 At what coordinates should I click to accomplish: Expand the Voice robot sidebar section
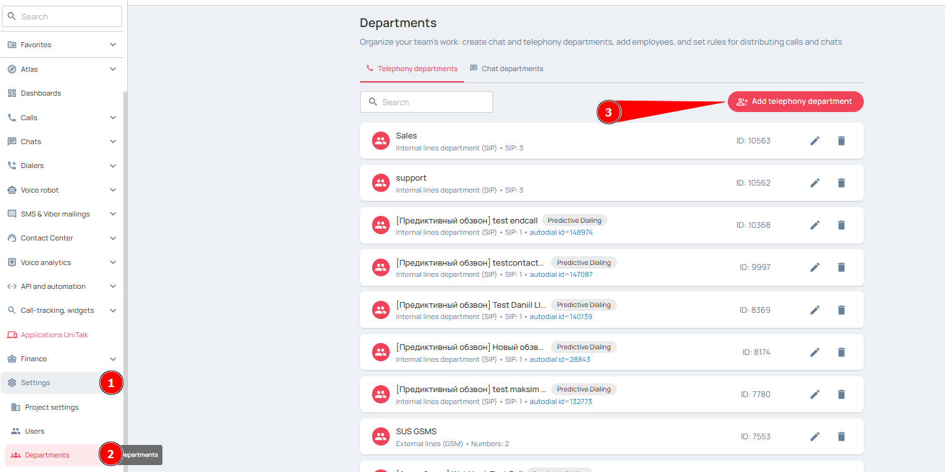(113, 190)
